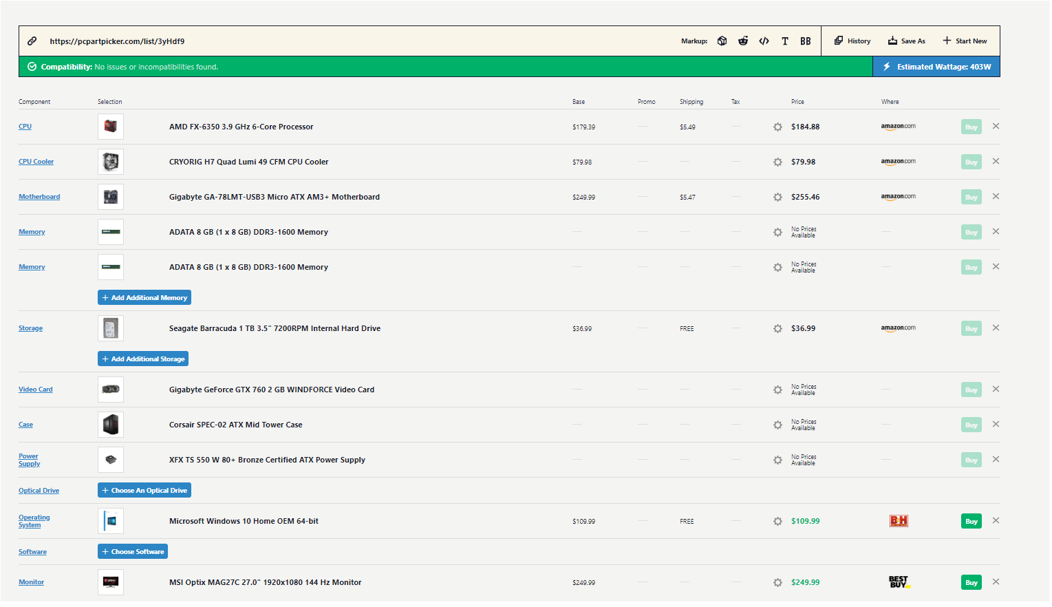Image resolution: width=1052 pixels, height=607 pixels.
Task: Open price settings gear for Windows 10 Home
Action: [777, 522]
